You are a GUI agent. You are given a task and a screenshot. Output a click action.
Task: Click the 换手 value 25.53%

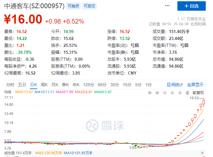pyautogui.click(x=70, y=45)
